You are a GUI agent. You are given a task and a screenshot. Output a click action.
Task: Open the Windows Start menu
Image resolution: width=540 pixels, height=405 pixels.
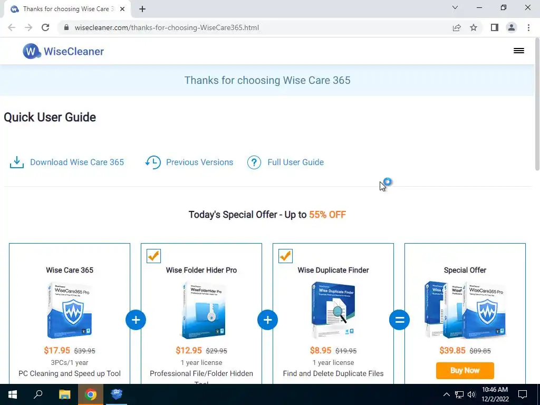(13, 394)
